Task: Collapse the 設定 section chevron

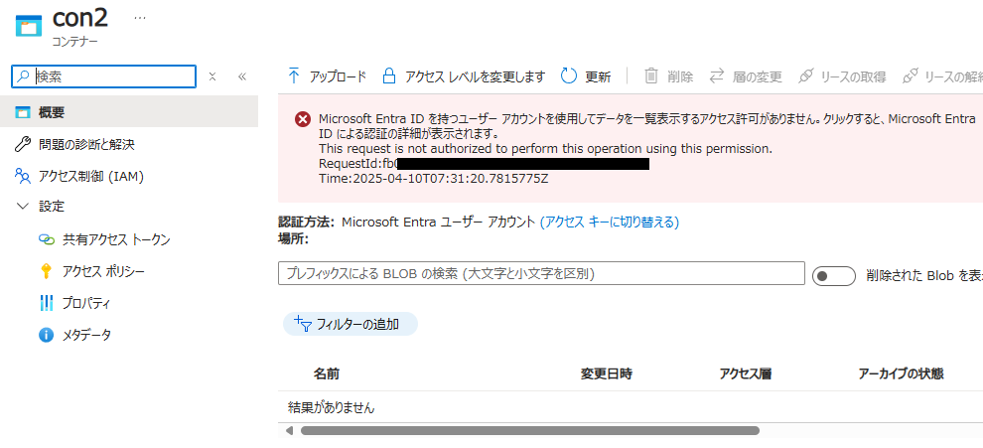Action: click(x=23, y=206)
